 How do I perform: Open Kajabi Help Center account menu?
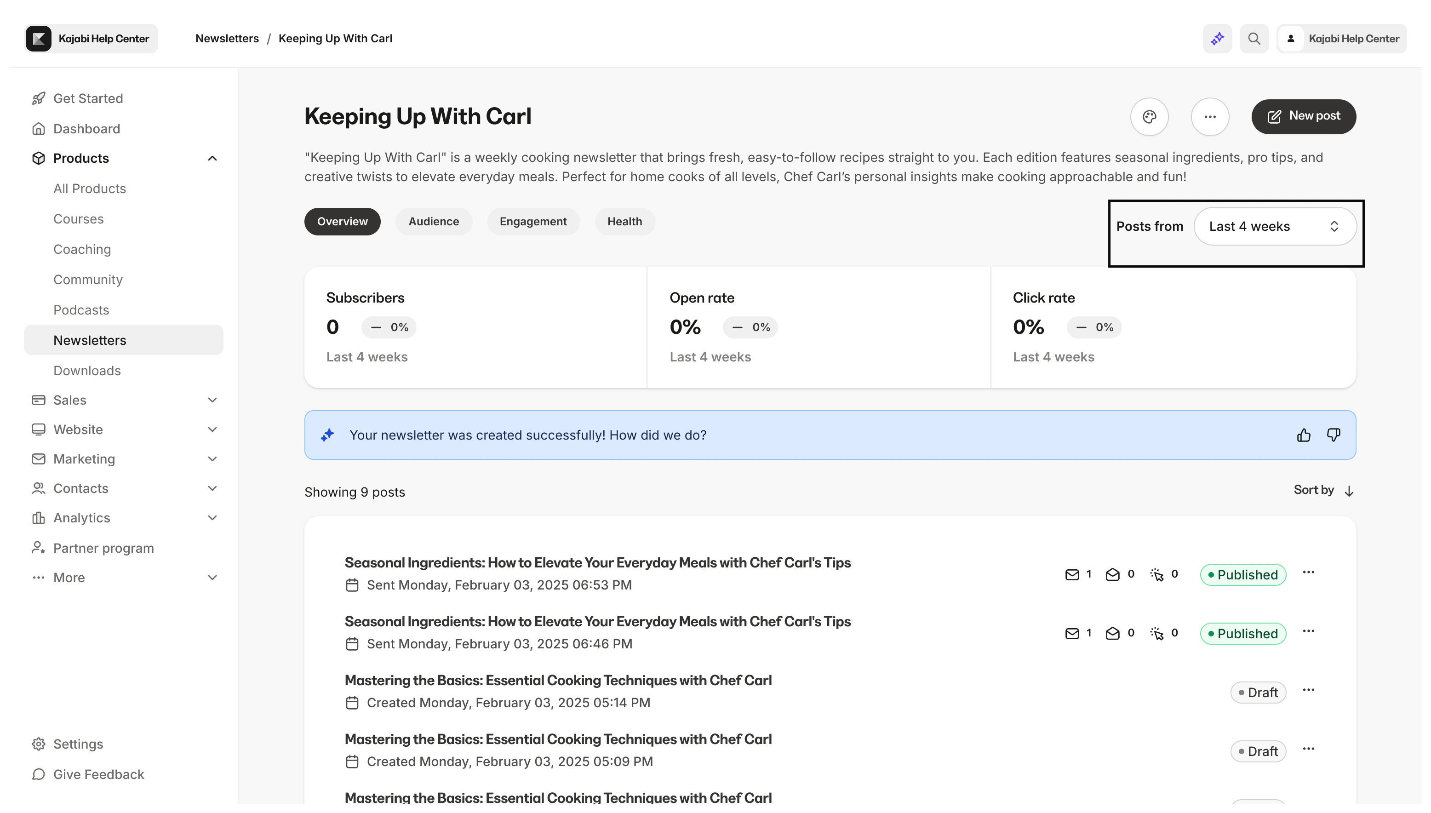tap(1341, 39)
